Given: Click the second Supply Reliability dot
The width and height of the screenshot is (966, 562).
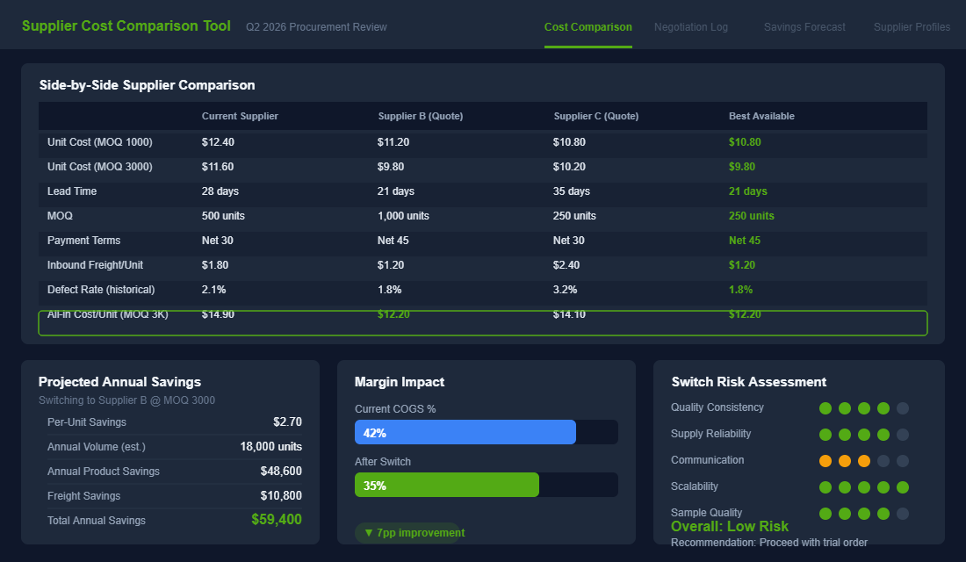Looking at the screenshot, I should (x=845, y=434).
